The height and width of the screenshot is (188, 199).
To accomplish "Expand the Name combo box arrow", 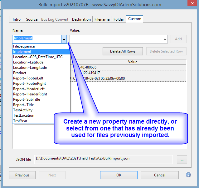I will 64,39.
